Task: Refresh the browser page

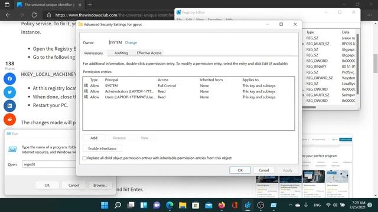Action: pos(34,15)
